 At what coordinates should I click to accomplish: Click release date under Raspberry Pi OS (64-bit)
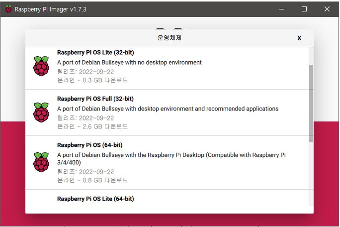(x=85, y=172)
